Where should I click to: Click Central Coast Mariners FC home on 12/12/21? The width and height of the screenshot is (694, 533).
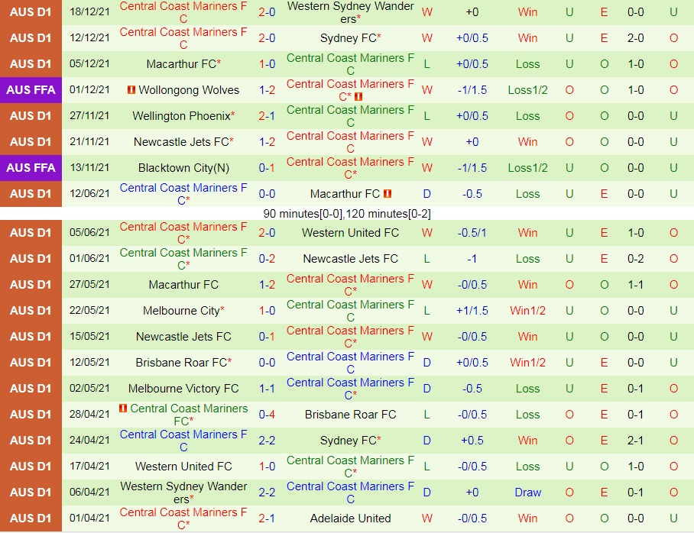click(183, 38)
